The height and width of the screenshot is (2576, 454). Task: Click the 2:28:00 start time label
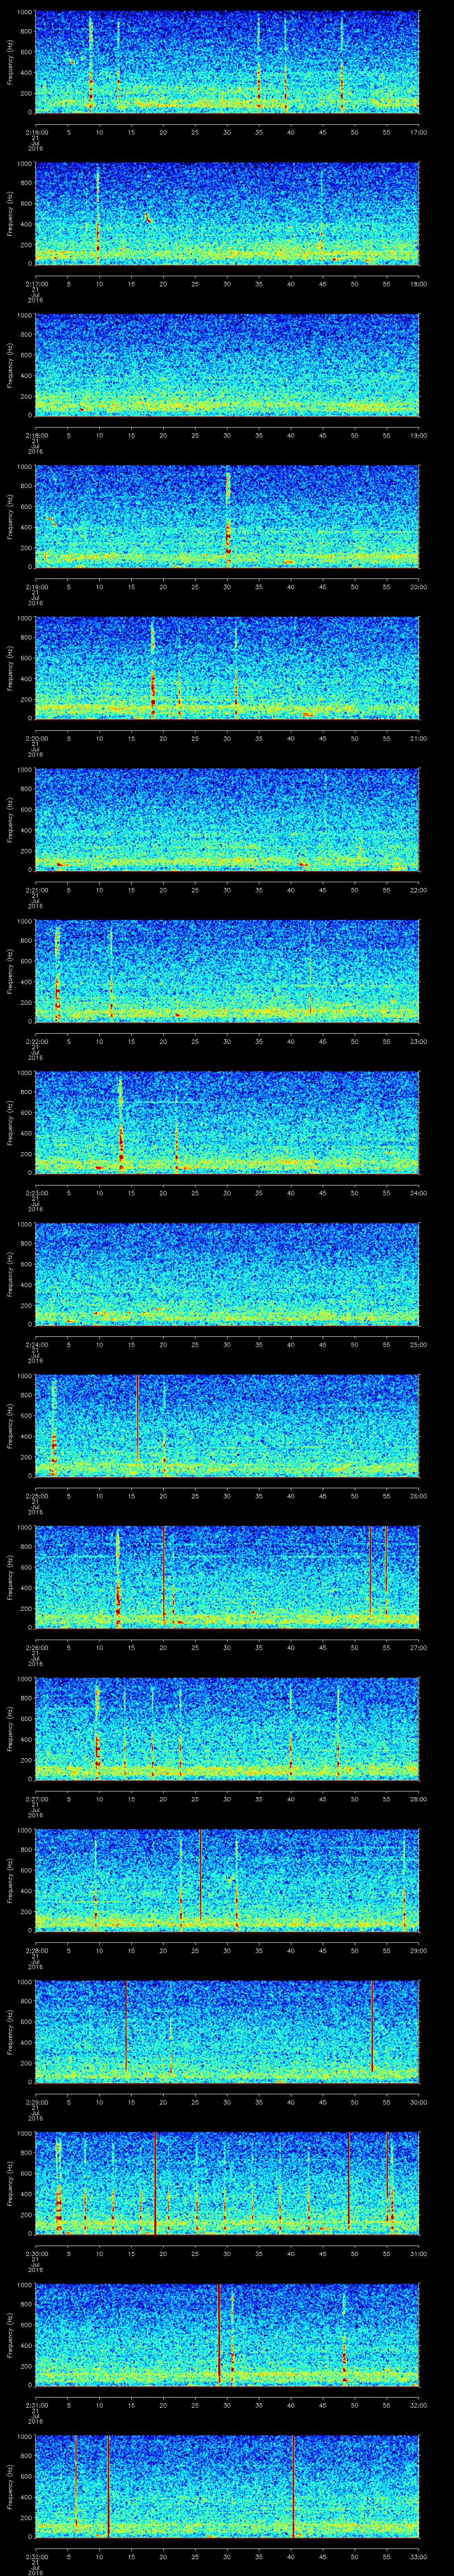[36, 1950]
